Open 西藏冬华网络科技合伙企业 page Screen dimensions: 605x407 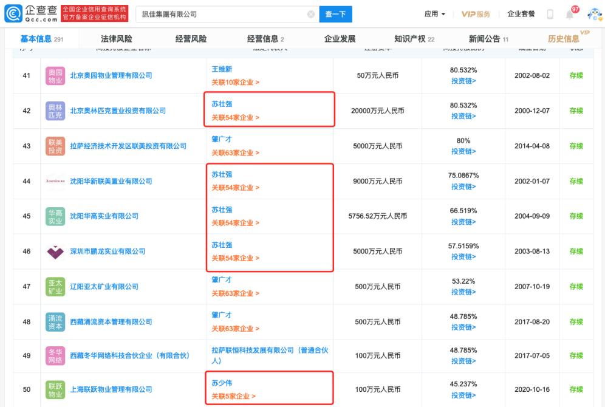(x=130, y=356)
